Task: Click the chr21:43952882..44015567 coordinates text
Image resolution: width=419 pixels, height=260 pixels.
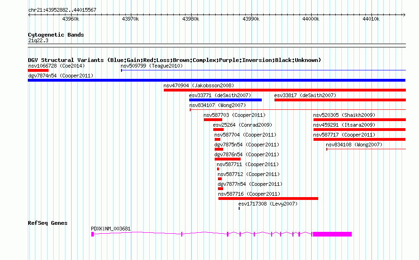Action: [x=62, y=10]
